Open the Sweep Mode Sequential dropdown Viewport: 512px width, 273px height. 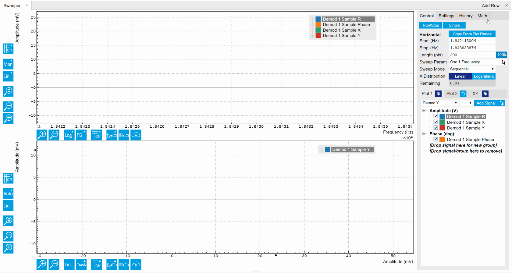pyautogui.click(x=472, y=69)
